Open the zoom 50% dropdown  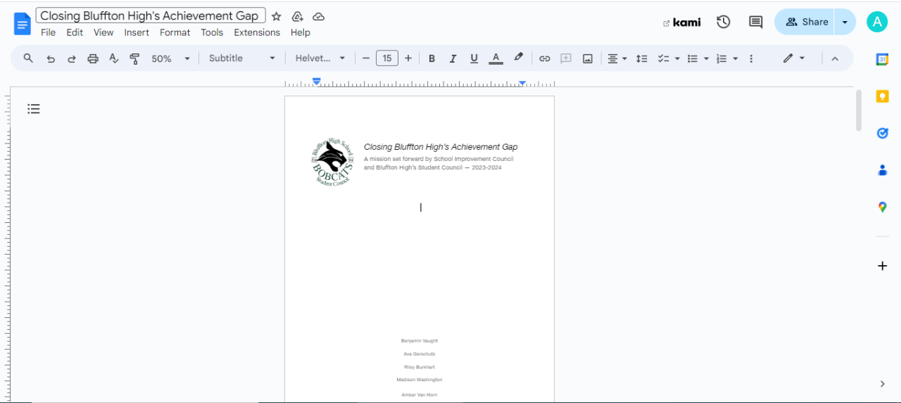click(170, 58)
